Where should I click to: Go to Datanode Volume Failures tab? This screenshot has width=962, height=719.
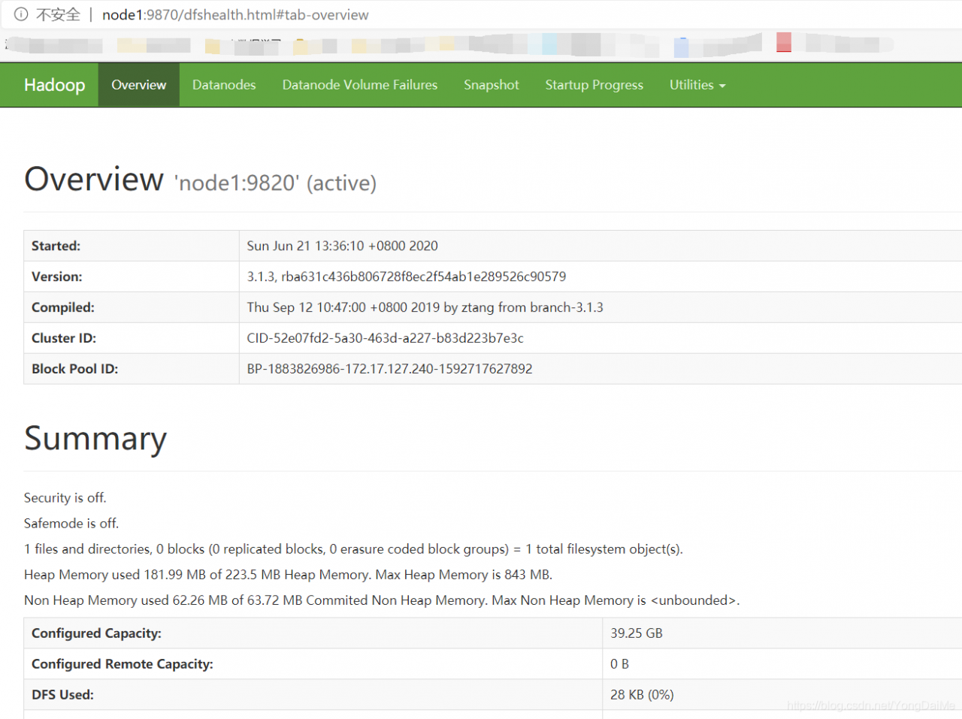coord(360,85)
